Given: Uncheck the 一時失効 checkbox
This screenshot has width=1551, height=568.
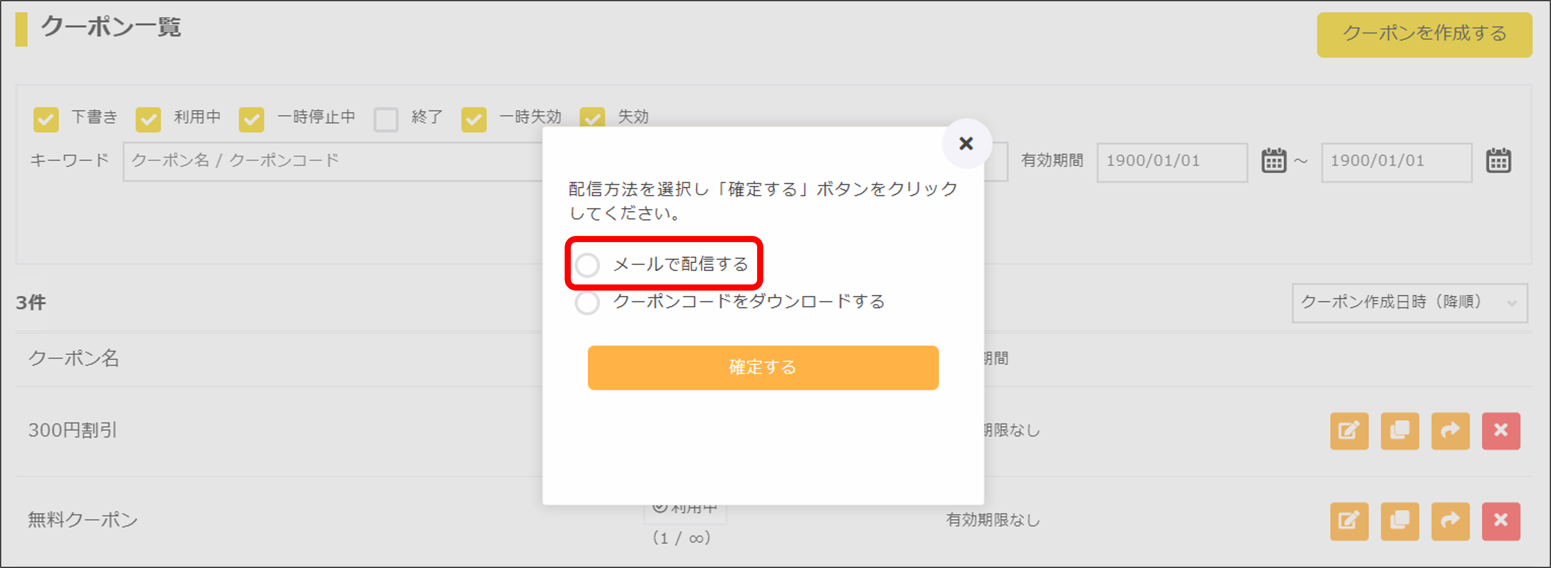Looking at the screenshot, I should (474, 119).
